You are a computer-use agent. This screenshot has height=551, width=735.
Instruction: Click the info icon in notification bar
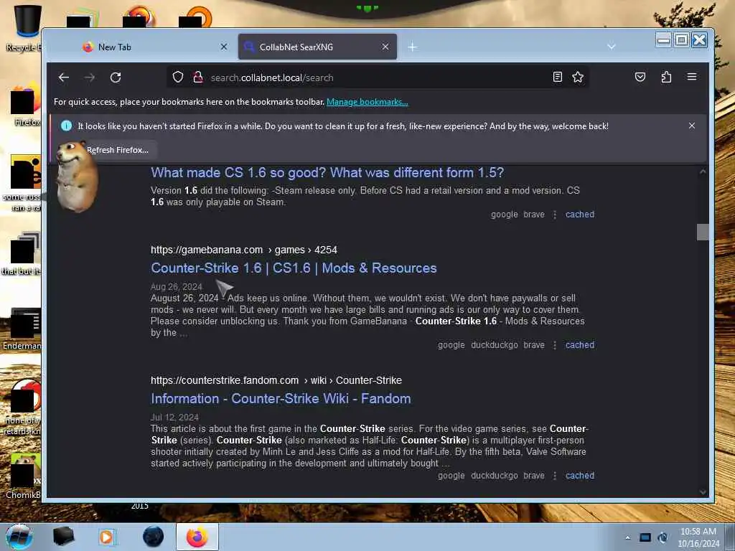point(67,126)
